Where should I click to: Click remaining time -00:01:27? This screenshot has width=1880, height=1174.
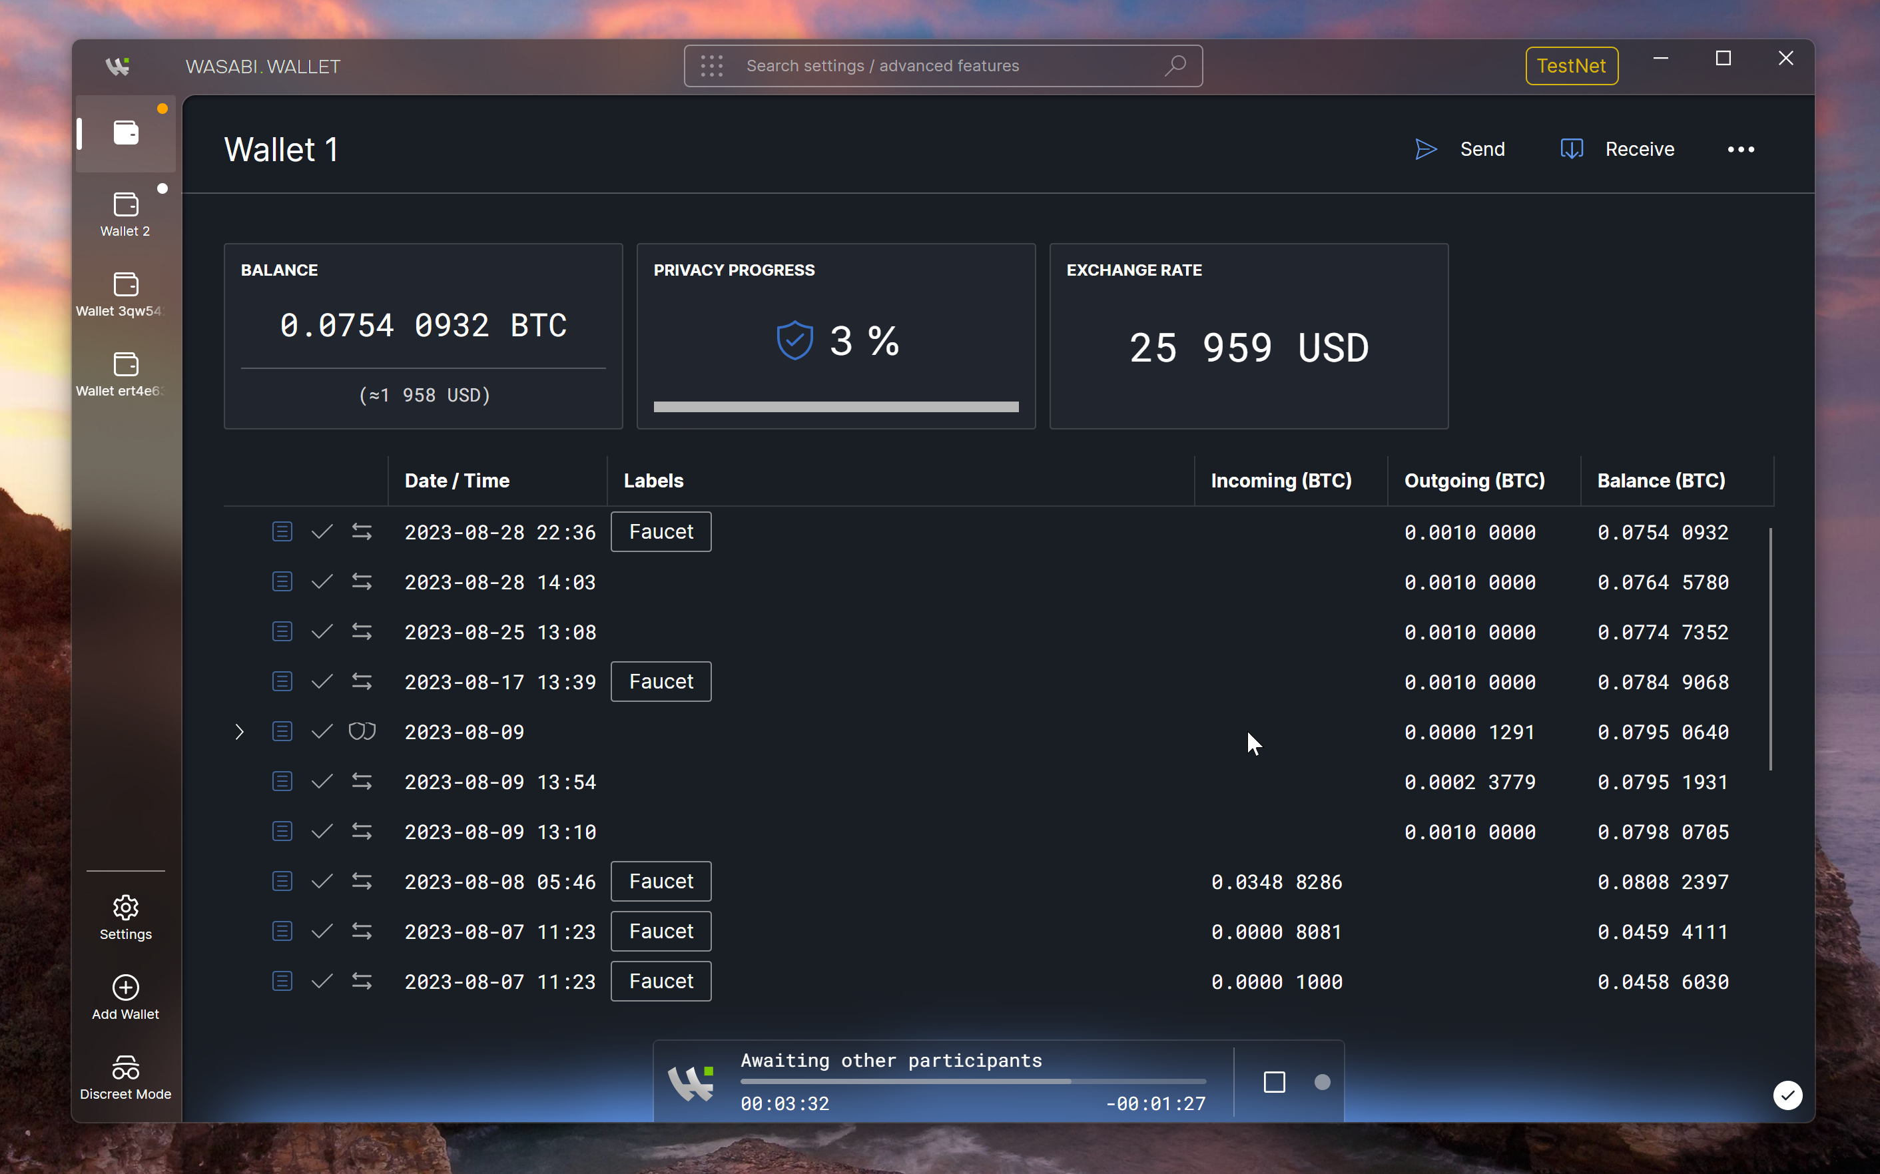click(1155, 1103)
